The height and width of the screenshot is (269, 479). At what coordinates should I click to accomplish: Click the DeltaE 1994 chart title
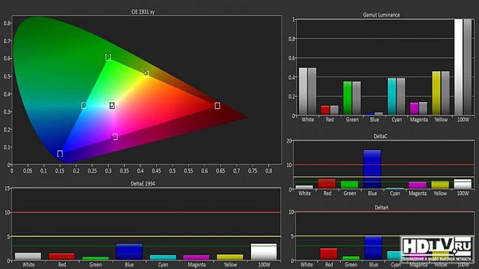tap(143, 183)
